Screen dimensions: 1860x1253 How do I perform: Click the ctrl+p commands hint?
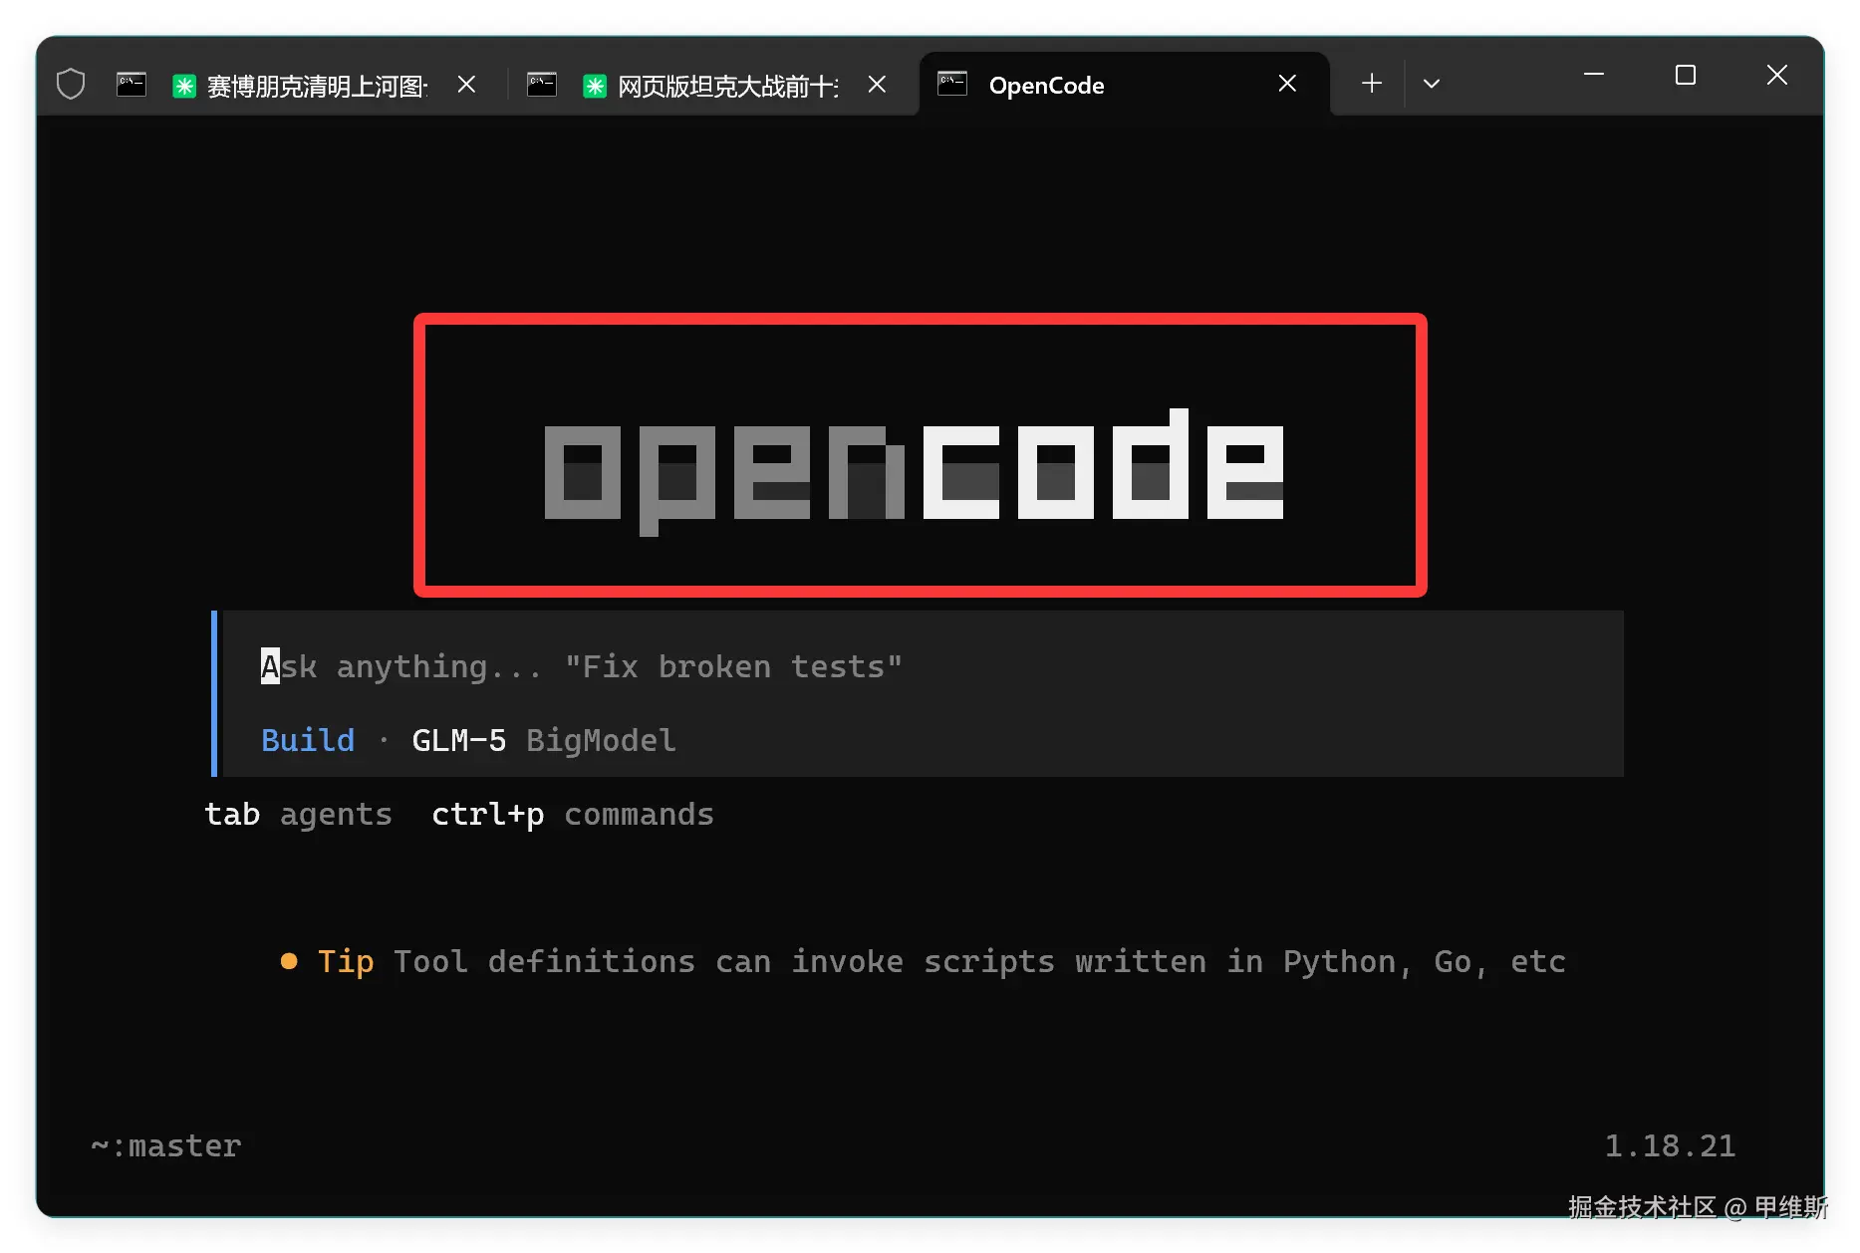573,815
